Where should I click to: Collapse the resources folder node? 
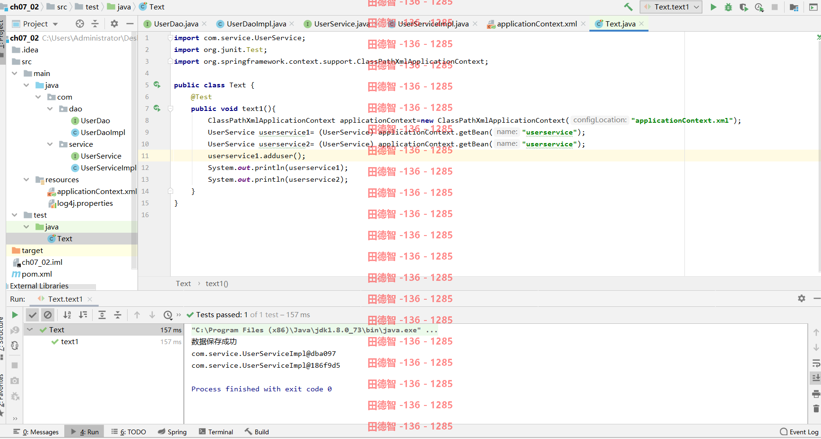[26, 179]
